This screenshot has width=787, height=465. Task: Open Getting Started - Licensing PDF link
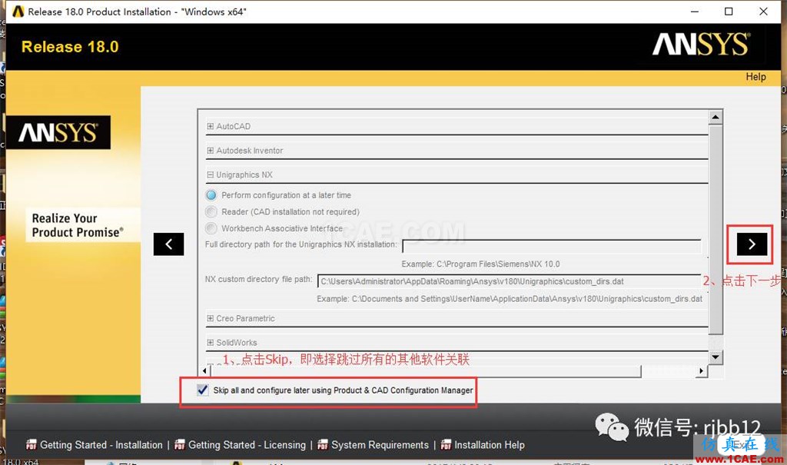(x=247, y=445)
